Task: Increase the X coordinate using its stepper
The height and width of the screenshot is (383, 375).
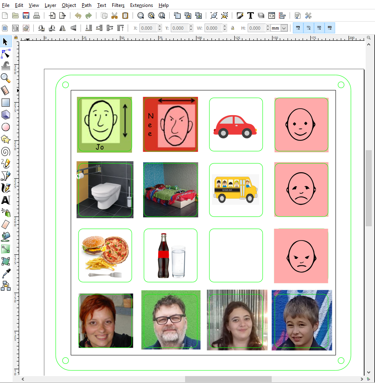Action: [159, 26]
